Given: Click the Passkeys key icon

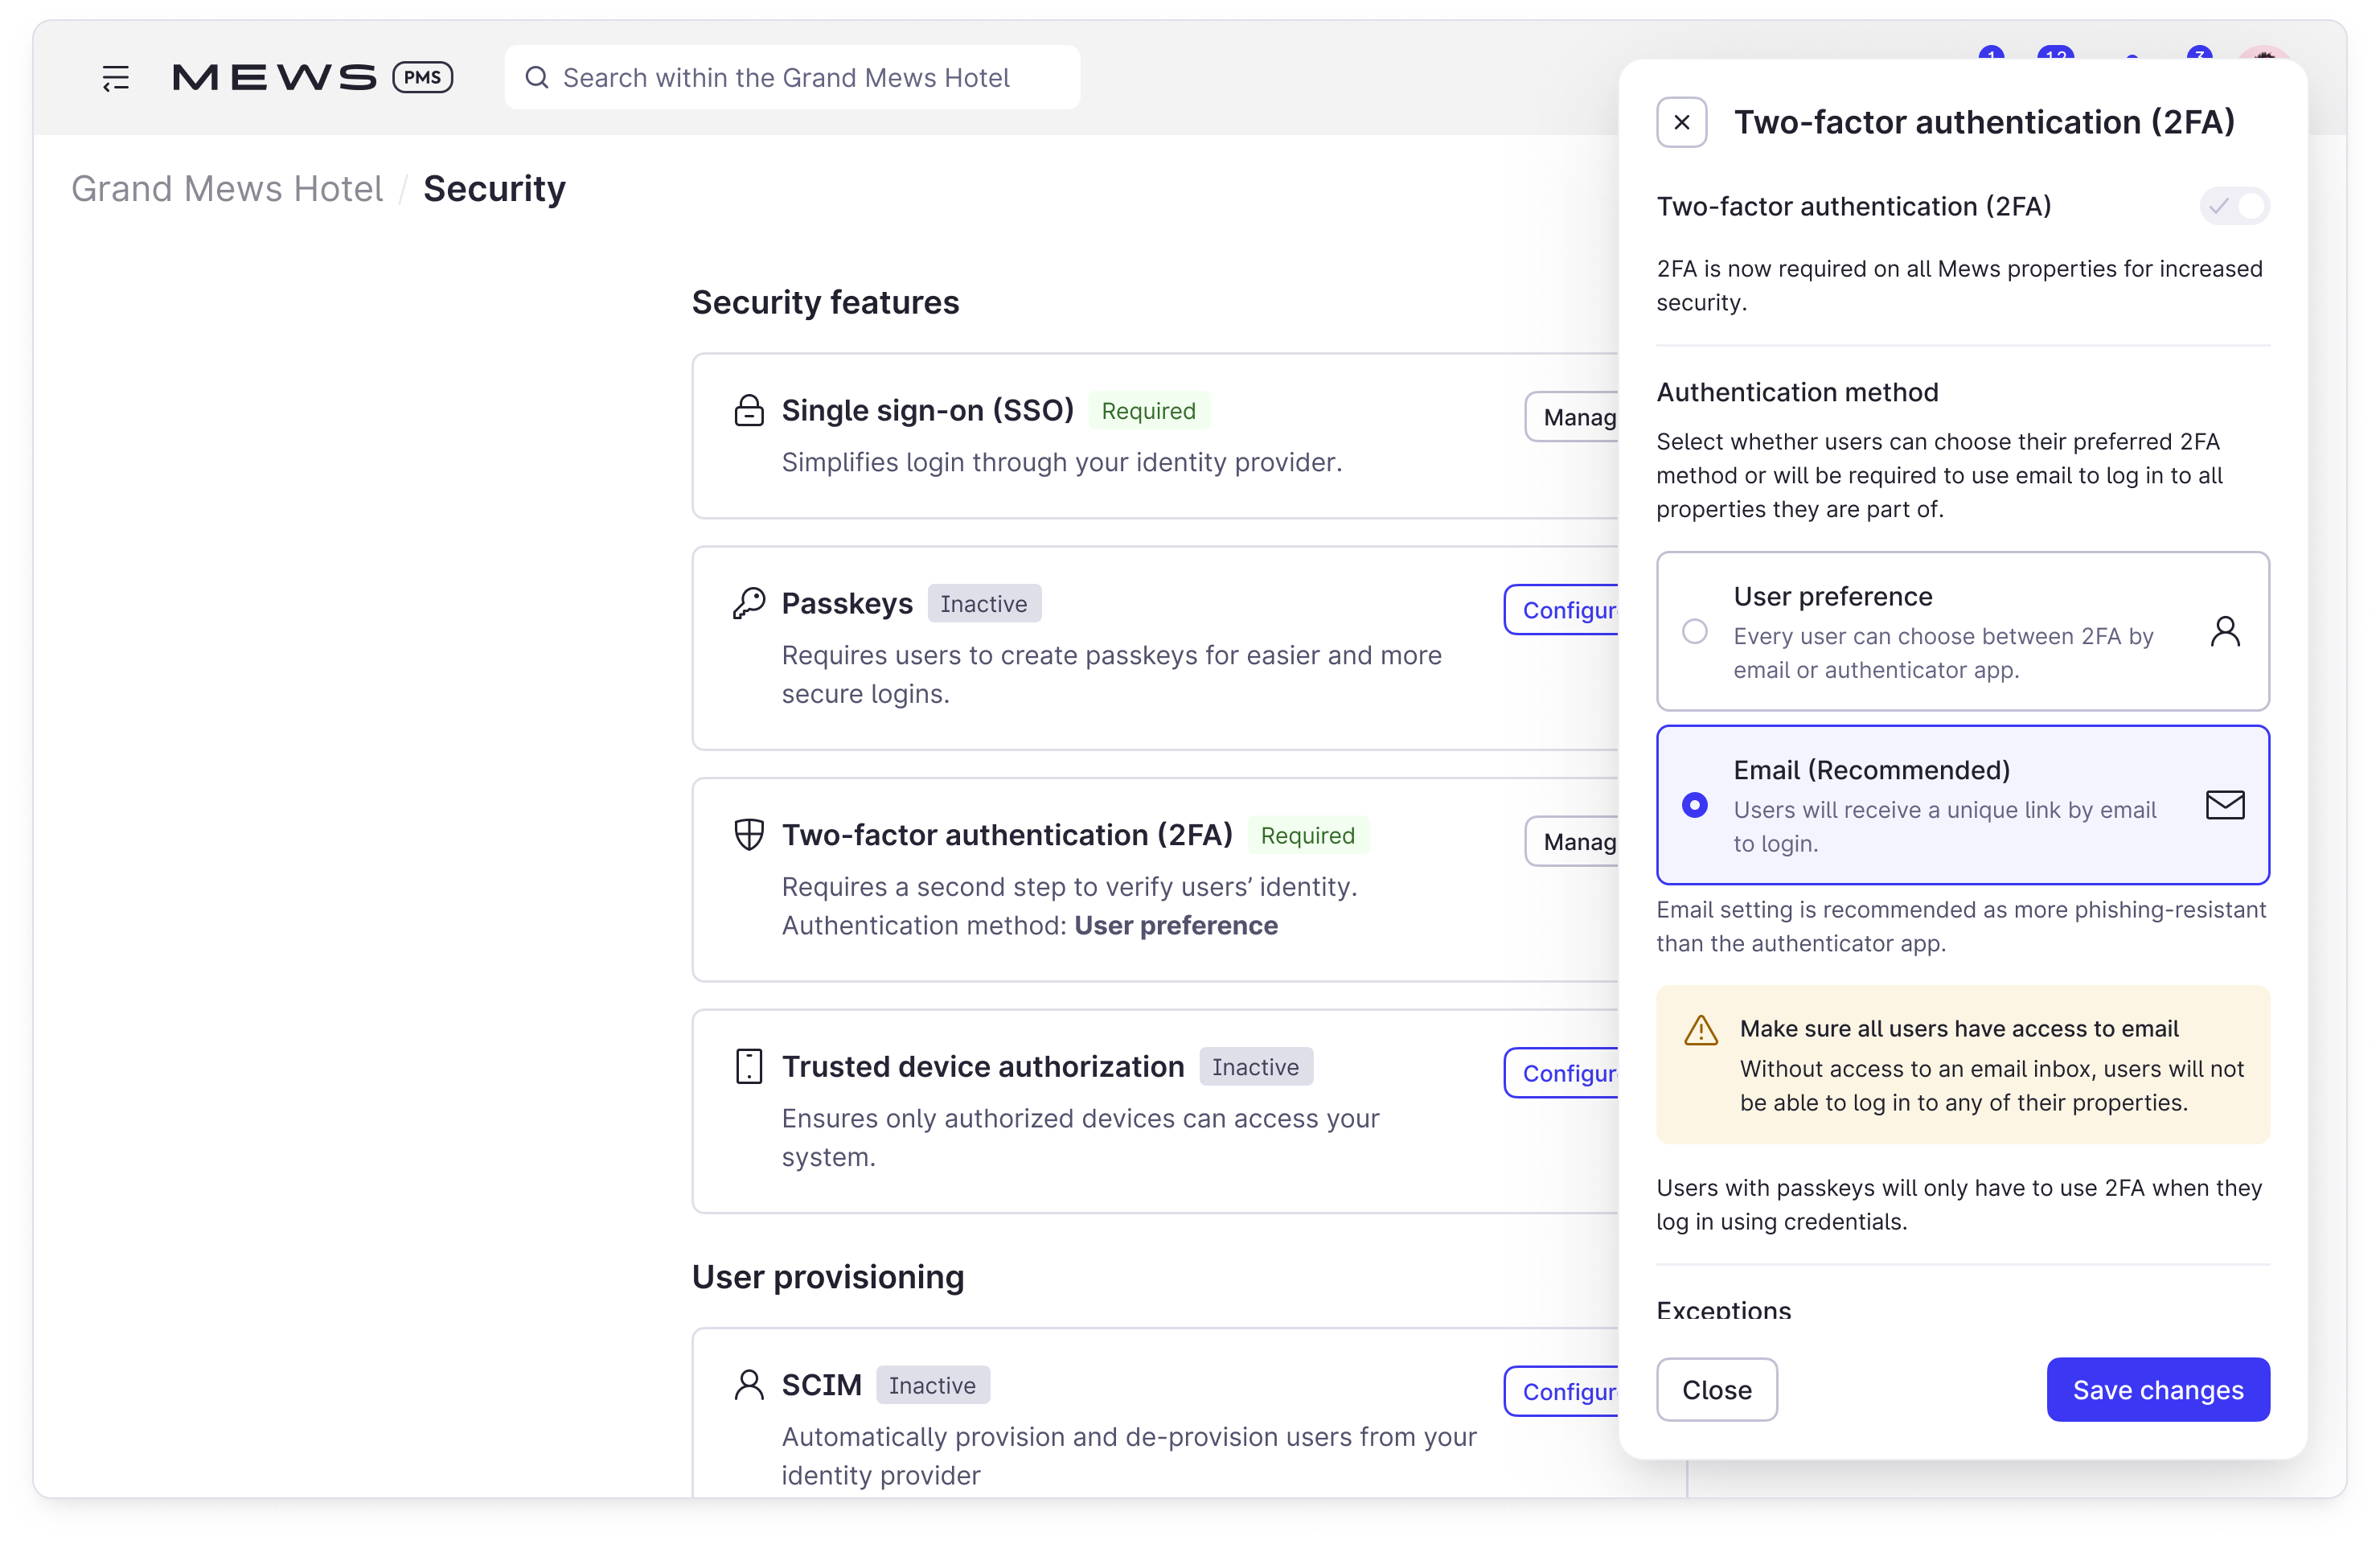Looking at the screenshot, I should pos(749,603).
